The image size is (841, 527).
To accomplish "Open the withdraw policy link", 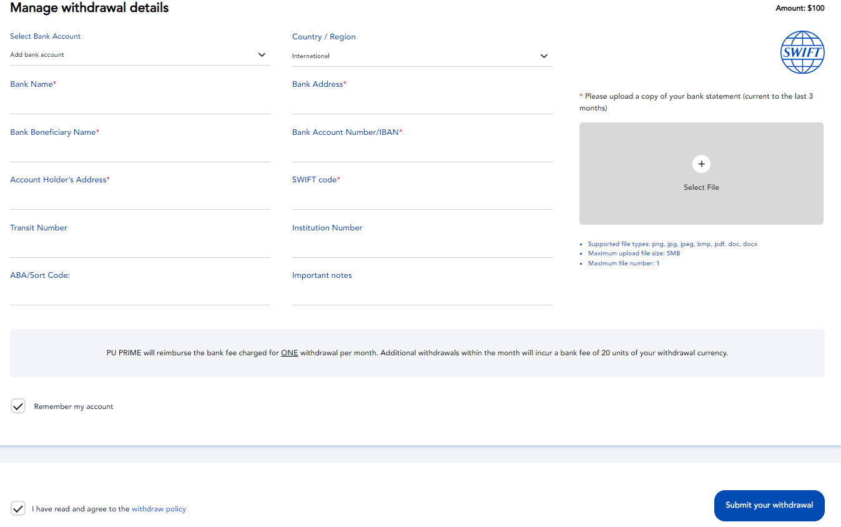I will click(x=159, y=509).
